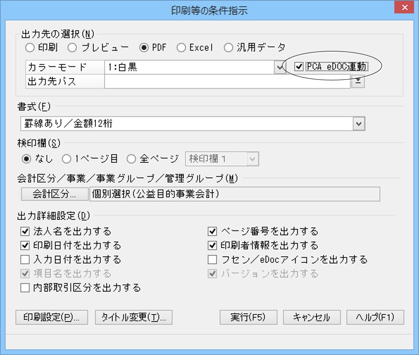This screenshot has width=419, height=355.
Task: Check 内部取引区分を出力する
Action: pos(25,288)
